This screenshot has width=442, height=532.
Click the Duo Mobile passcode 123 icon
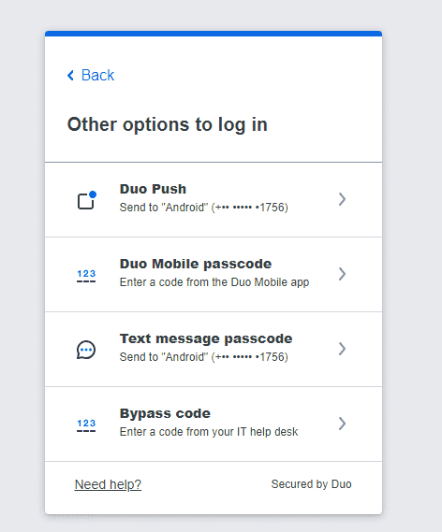coord(86,276)
